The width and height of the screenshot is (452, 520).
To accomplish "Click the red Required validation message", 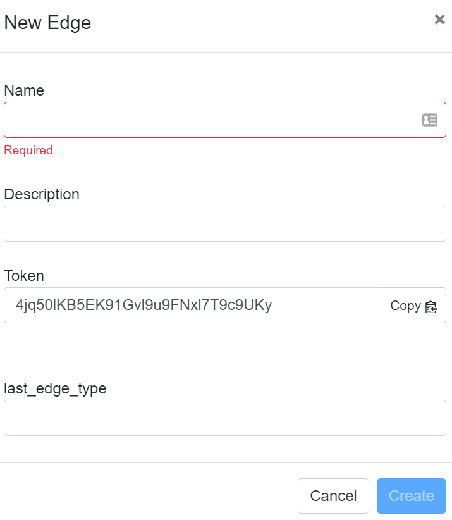I will click(28, 151).
